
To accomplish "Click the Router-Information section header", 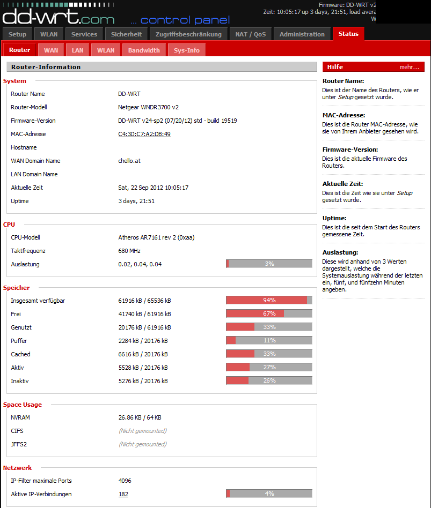I will 162,67.
